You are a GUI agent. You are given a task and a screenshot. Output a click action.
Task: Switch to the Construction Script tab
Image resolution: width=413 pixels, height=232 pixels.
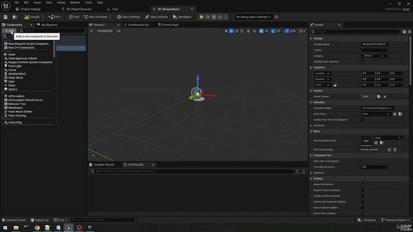pyautogui.click(x=137, y=24)
